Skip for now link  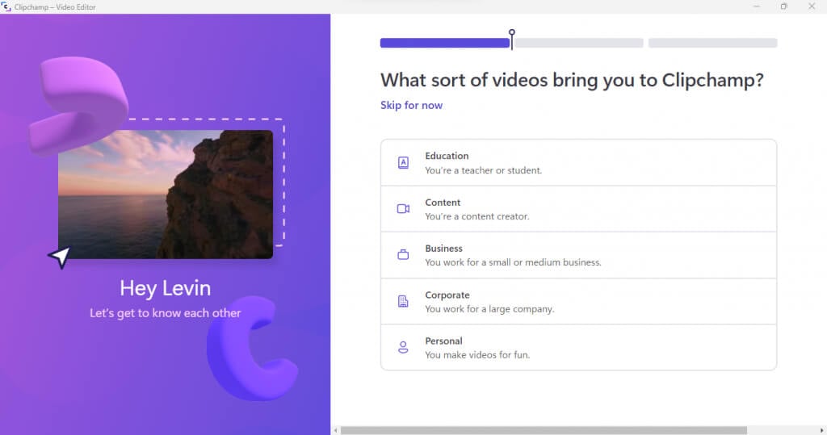click(411, 105)
